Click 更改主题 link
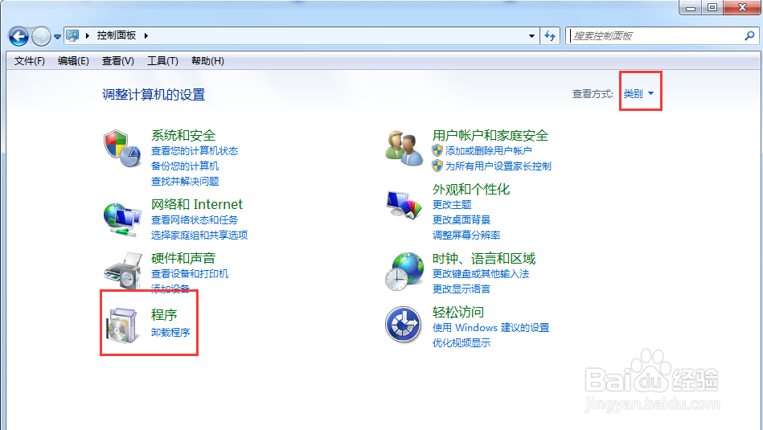This screenshot has height=430, width=763. point(452,204)
